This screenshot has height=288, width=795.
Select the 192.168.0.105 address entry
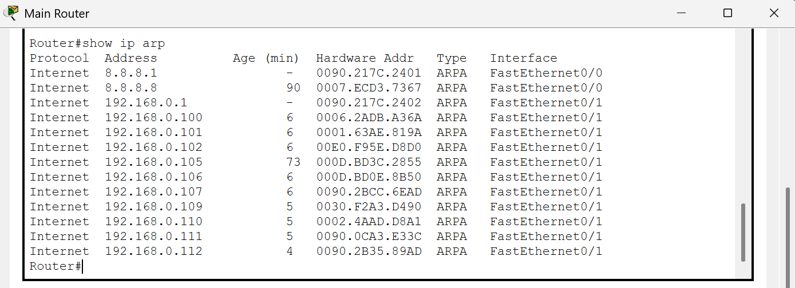click(153, 162)
